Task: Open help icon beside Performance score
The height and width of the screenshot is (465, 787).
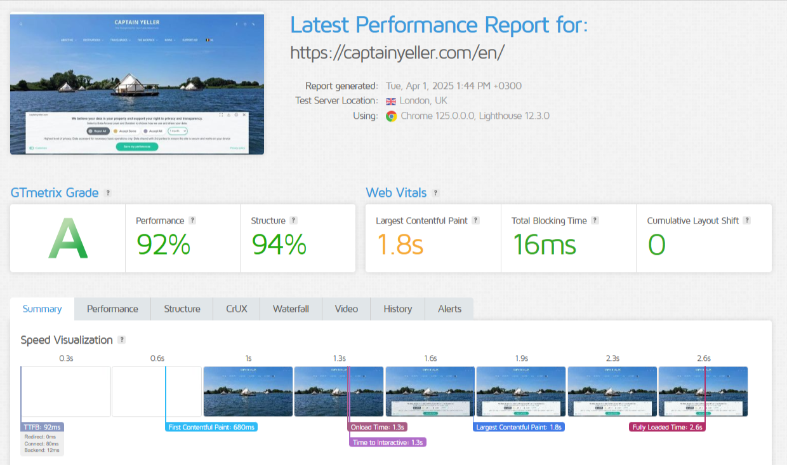Action: coord(192,220)
